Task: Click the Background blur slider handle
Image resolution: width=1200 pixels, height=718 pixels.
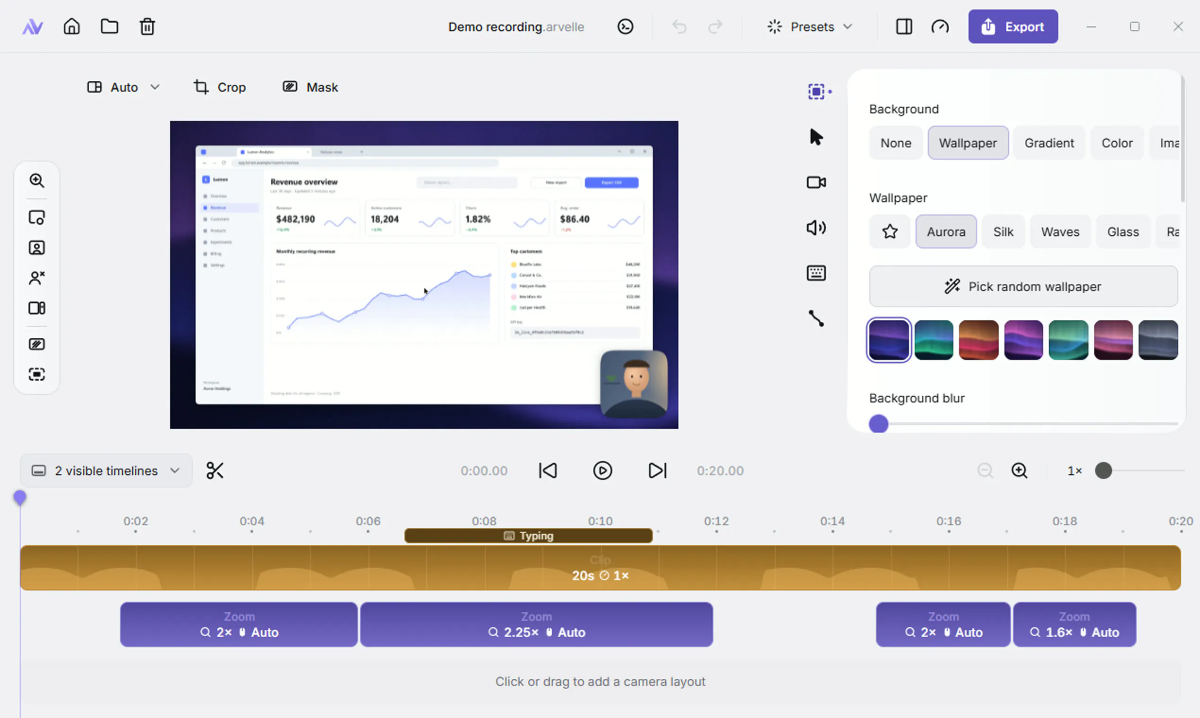Action: 879,424
